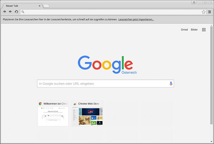214x144 pixels.
Task: Close the Neuer Tab tab
Action: pos(39,6)
